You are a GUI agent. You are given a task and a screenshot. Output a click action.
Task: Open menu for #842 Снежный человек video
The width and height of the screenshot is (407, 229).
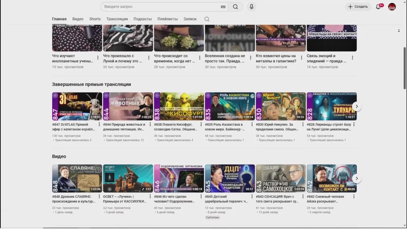click(x=354, y=197)
